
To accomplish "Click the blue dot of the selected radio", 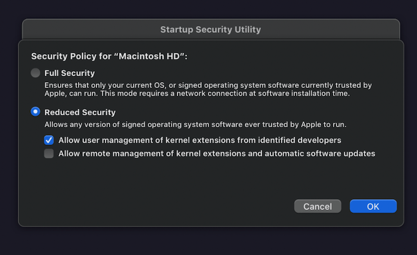I will [x=36, y=112].
